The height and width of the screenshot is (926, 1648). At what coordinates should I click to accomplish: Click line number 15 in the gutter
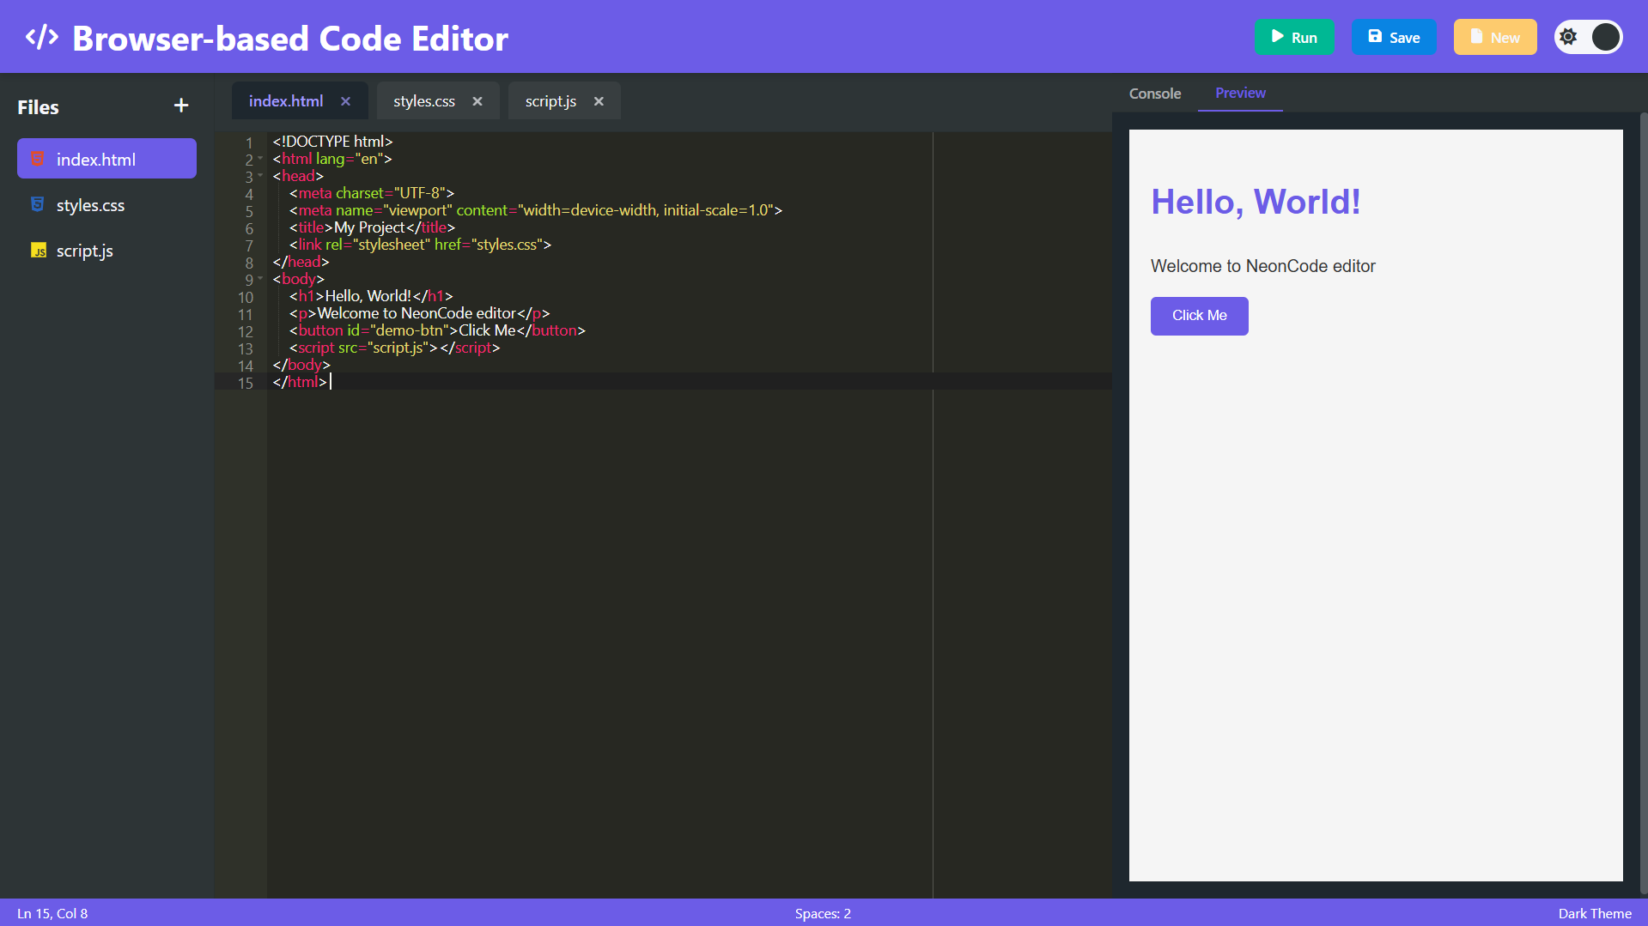pyautogui.click(x=246, y=383)
